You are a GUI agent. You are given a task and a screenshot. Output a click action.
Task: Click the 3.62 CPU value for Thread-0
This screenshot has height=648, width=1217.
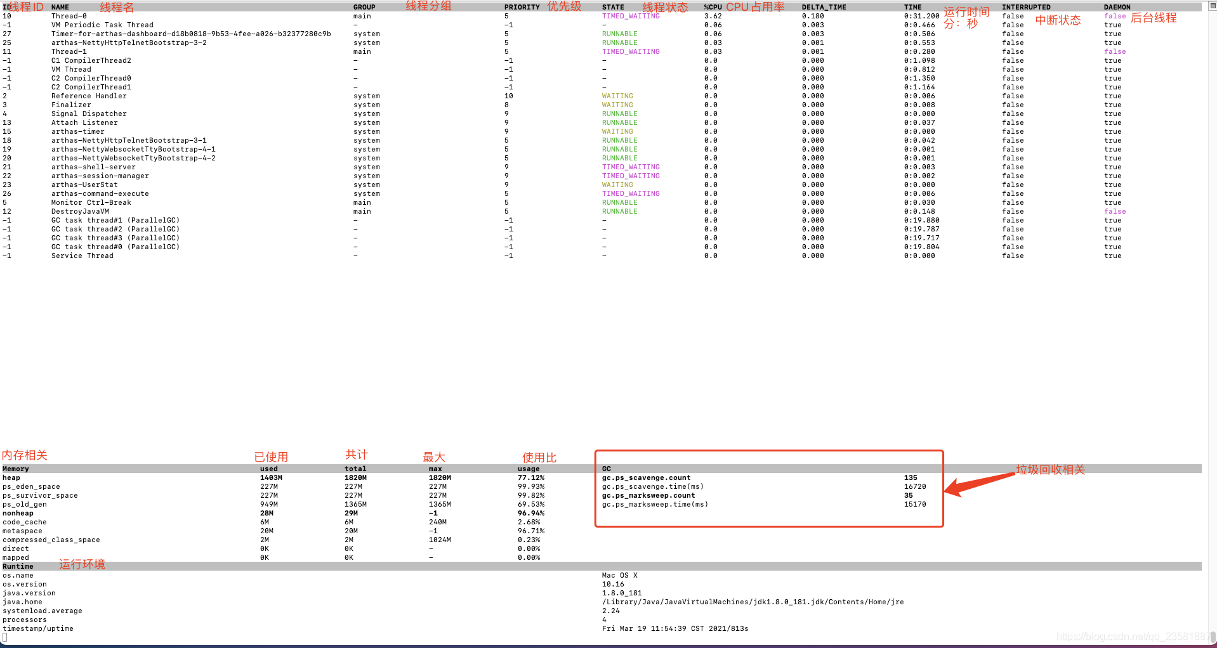(x=713, y=16)
